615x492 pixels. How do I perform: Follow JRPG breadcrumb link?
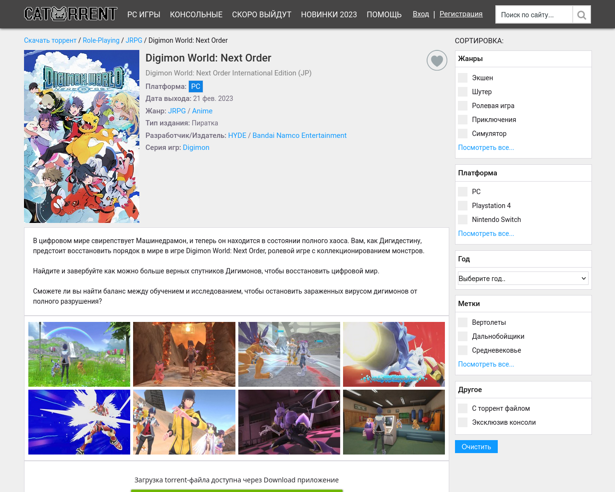click(x=134, y=40)
